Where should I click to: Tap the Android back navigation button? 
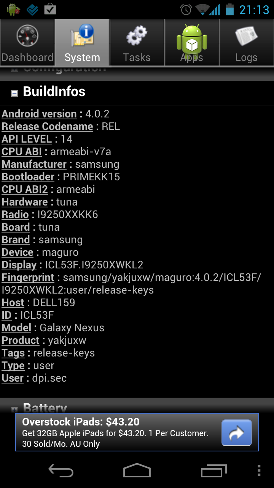coord(61,471)
